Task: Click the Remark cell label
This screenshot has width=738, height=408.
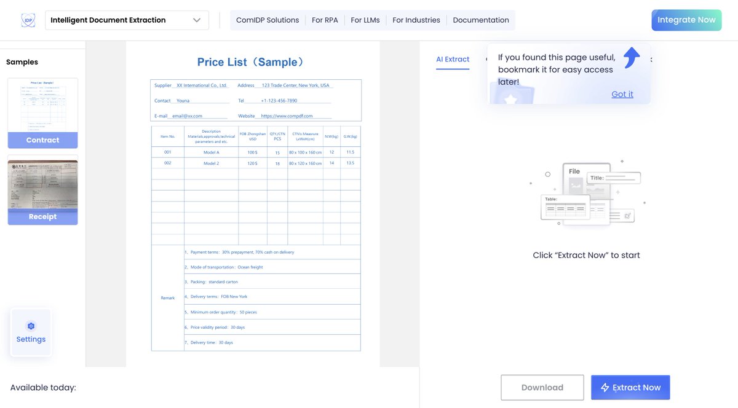Action: pos(168,298)
